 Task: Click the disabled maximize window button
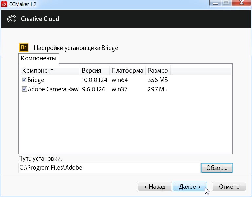pyautogui.click(x=226, y=3)
